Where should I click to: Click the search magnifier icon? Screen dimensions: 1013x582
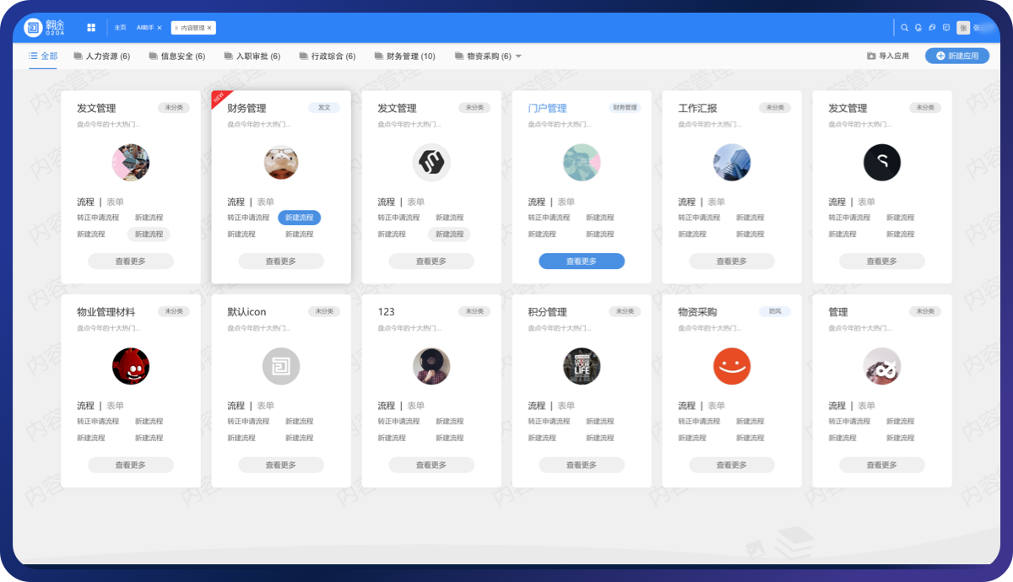click(905, 28)
